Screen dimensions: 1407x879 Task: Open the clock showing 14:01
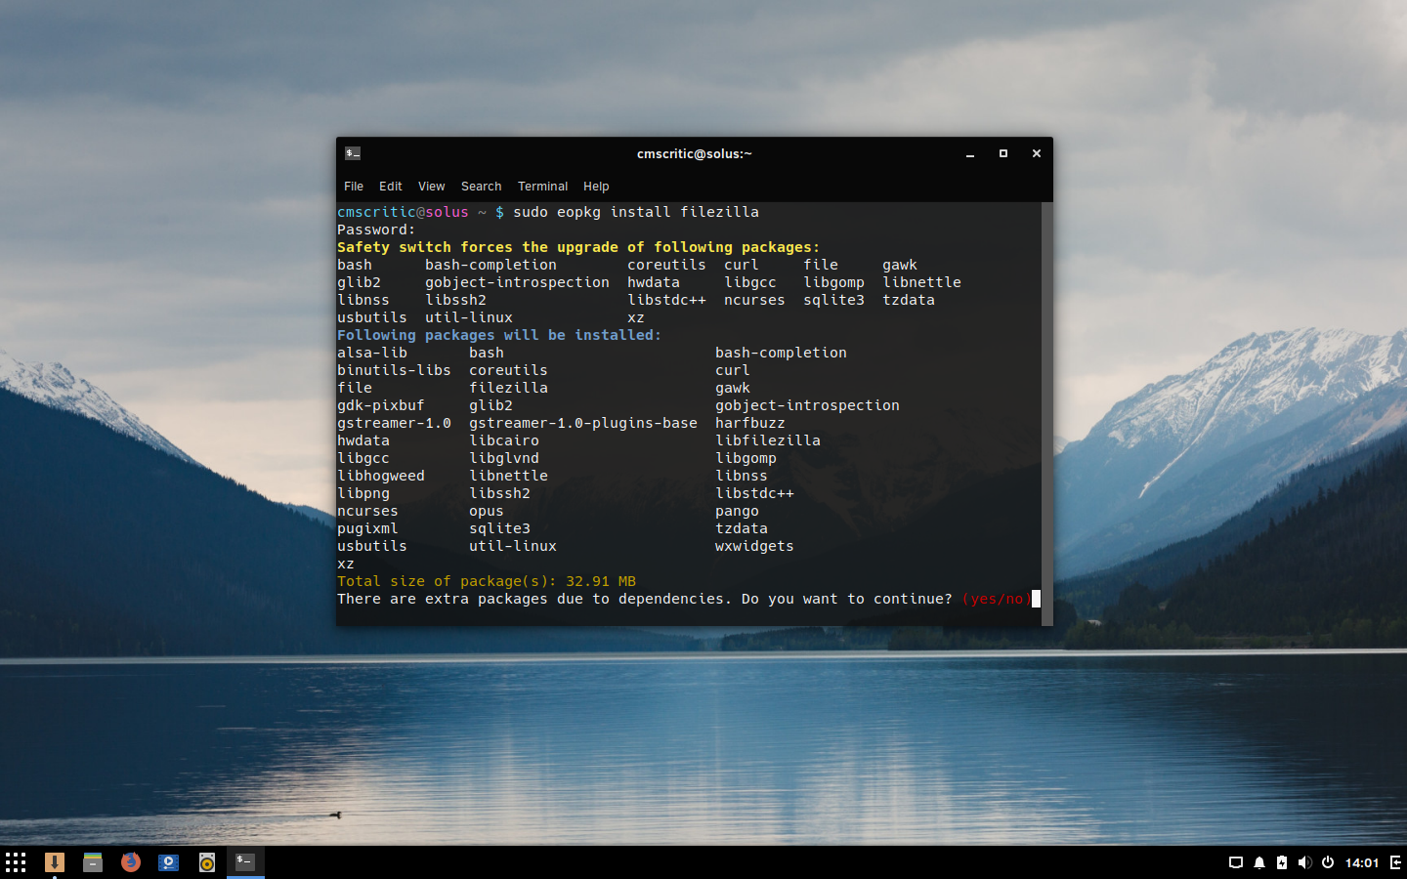coord(1362,862)
